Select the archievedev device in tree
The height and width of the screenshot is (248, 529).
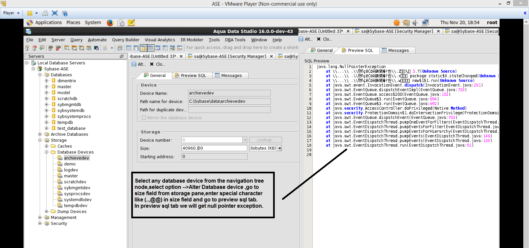coord(76,158)
